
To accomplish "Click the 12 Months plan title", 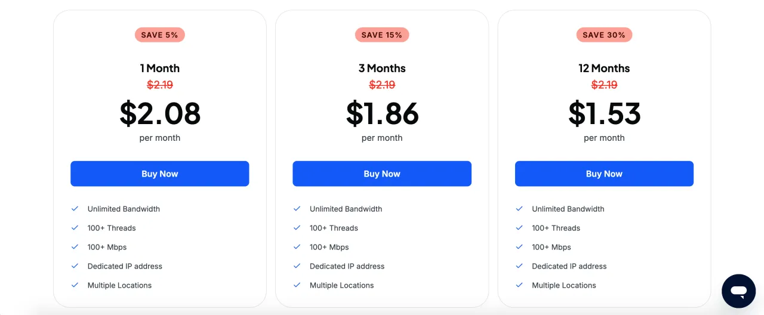I will [604, 68].
